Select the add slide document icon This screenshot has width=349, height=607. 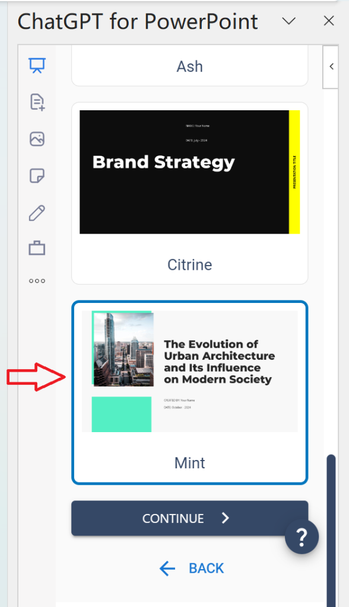tap(37, 102)
